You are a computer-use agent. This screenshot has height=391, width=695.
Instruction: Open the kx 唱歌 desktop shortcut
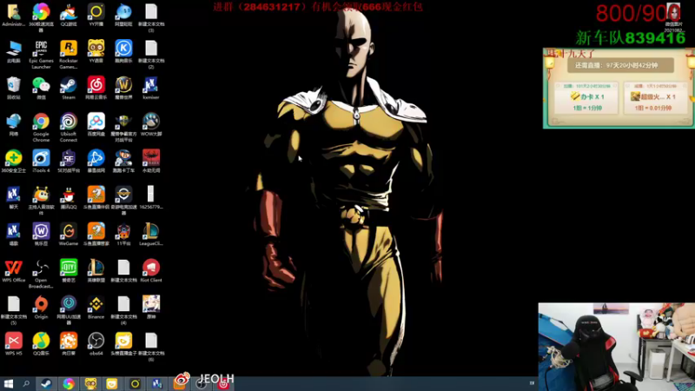pyautogui.click(x=13, y=234)
